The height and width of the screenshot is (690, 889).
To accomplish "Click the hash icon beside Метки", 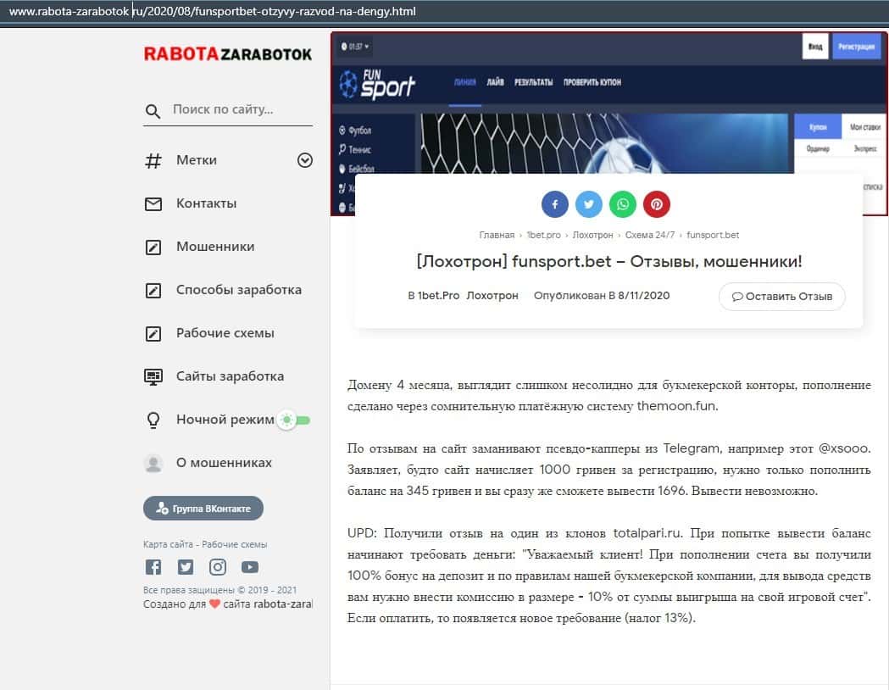I will coord(153,160).
